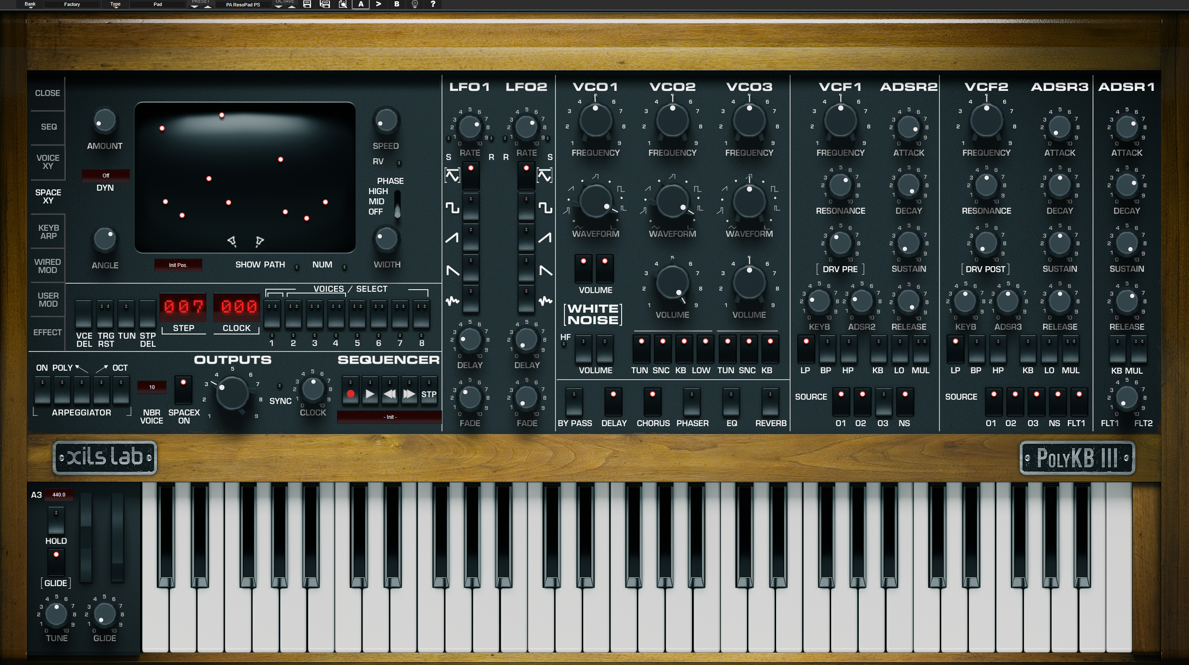Click the modulation wheel
1189x665 pixels.
(118, 537)
